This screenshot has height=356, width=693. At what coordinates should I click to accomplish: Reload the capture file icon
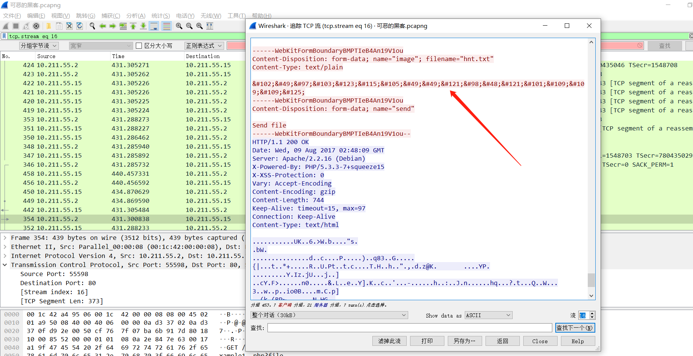pos(80,26)
